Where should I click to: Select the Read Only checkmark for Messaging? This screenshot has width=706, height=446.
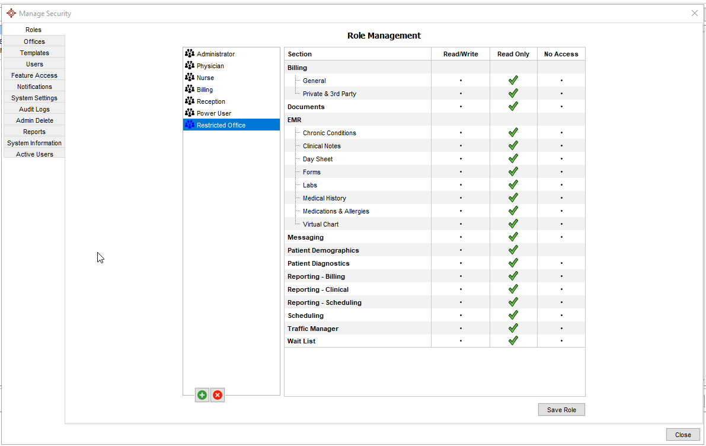513,237
